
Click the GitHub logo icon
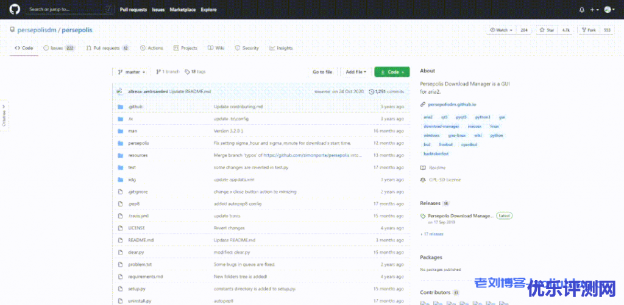pos(15,9)
